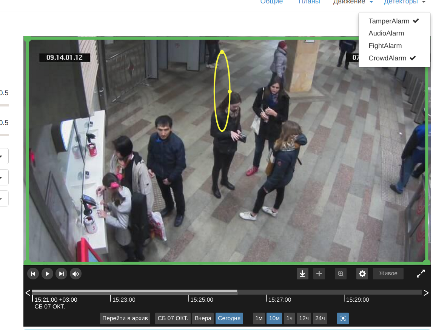Download the video fragment
The height and width of the screenshot is (330, 433).
[302, 274]
